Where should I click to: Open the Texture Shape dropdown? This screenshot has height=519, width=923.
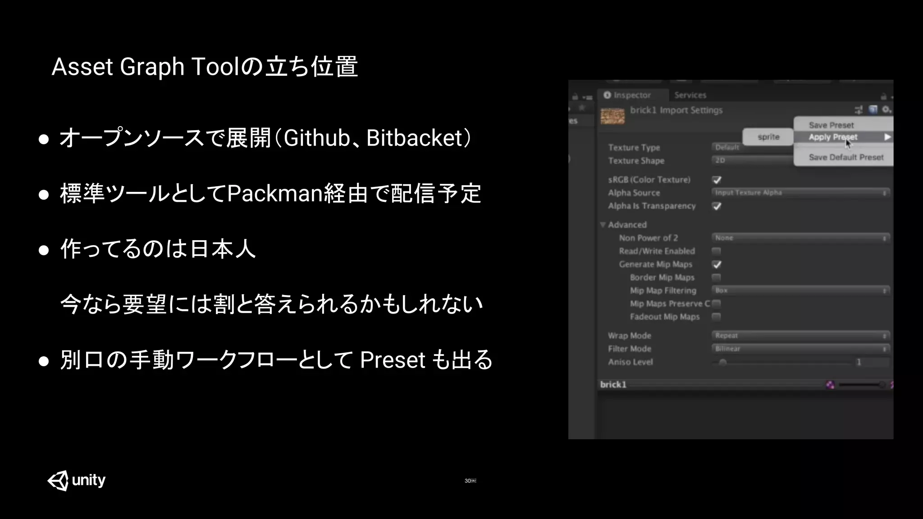point(752,160)
